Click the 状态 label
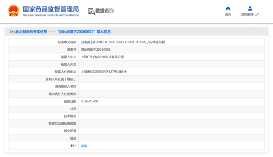 (73, 109)
